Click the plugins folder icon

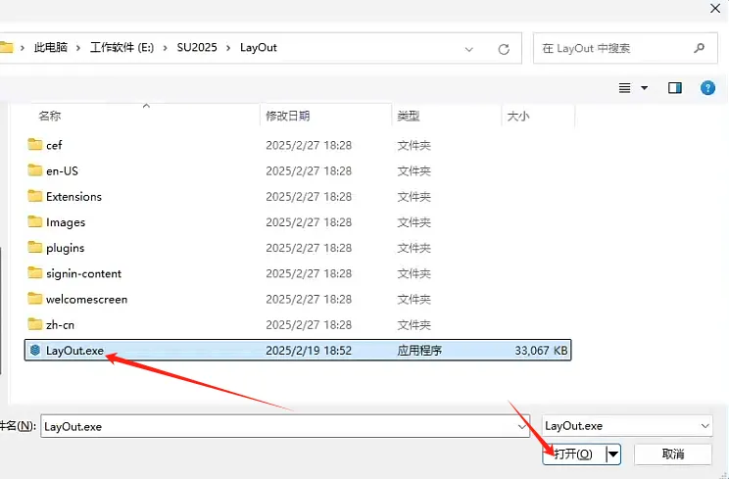click(35, 247)
